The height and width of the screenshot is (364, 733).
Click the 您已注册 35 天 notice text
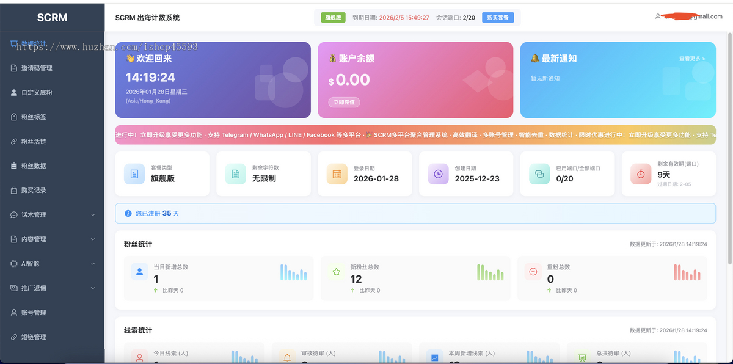pos(158,214)
